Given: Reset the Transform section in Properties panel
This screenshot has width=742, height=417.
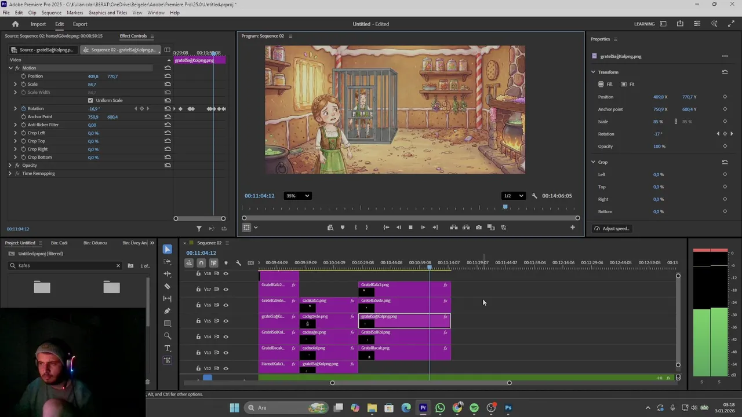Looking at the screenshot, I should [x=725, y=72].
